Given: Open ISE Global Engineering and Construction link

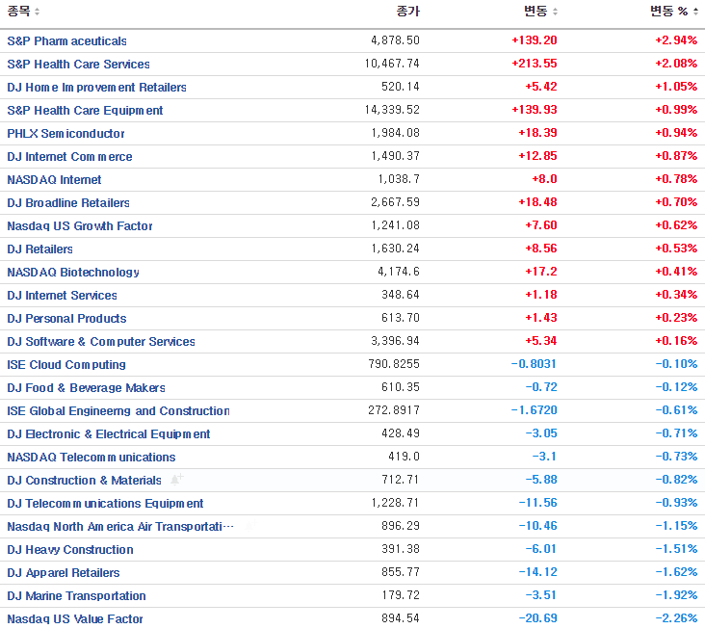Looking at the screenshot, I should pos(118,411).
